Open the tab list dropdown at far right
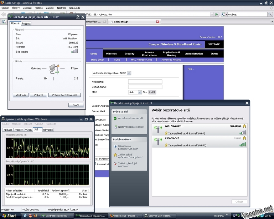 coord(272,22)
